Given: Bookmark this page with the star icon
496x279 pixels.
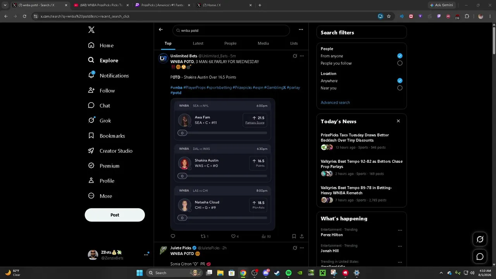Looking at the screenshot, I should pyautogui.click(x=389, y=16).
